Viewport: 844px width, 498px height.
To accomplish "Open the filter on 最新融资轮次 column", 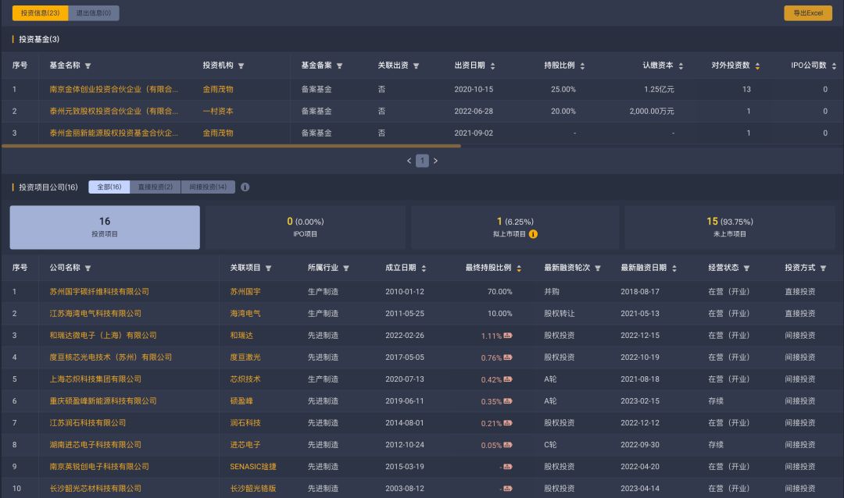I will 599,267.
